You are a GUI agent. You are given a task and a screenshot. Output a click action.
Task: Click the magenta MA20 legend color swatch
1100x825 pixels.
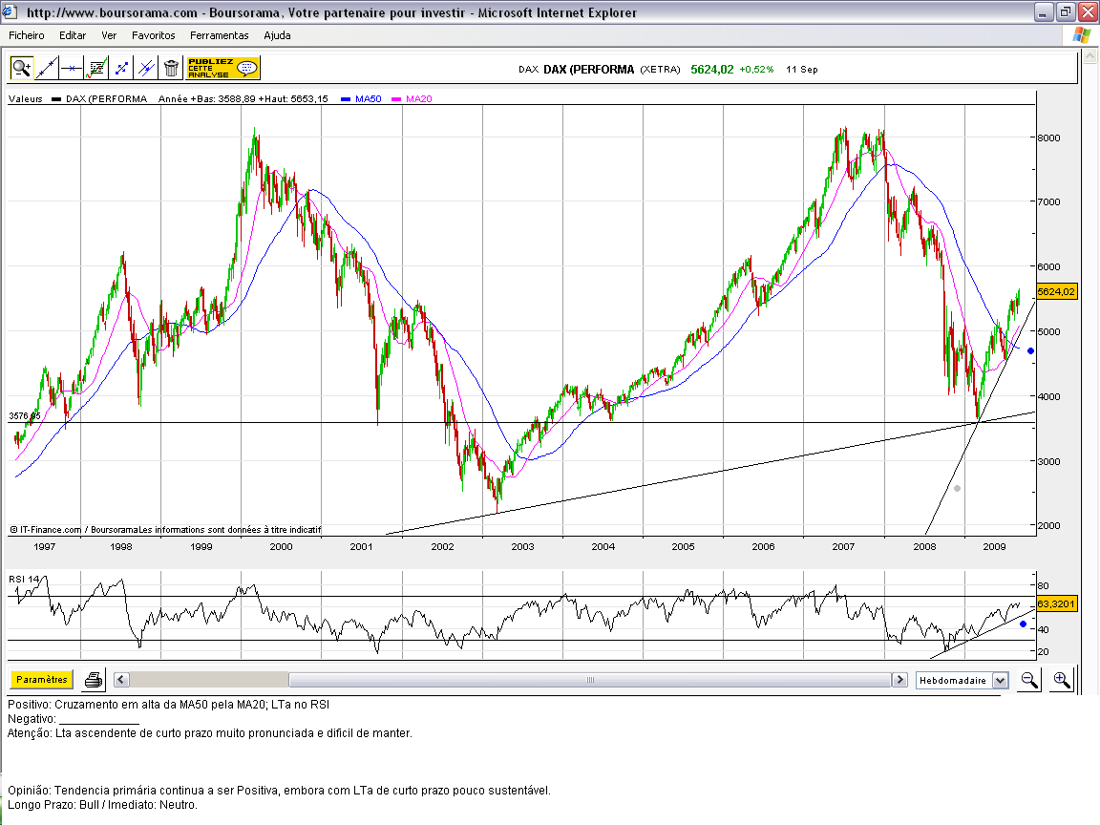pyautogui.click(x=396, y=99)
